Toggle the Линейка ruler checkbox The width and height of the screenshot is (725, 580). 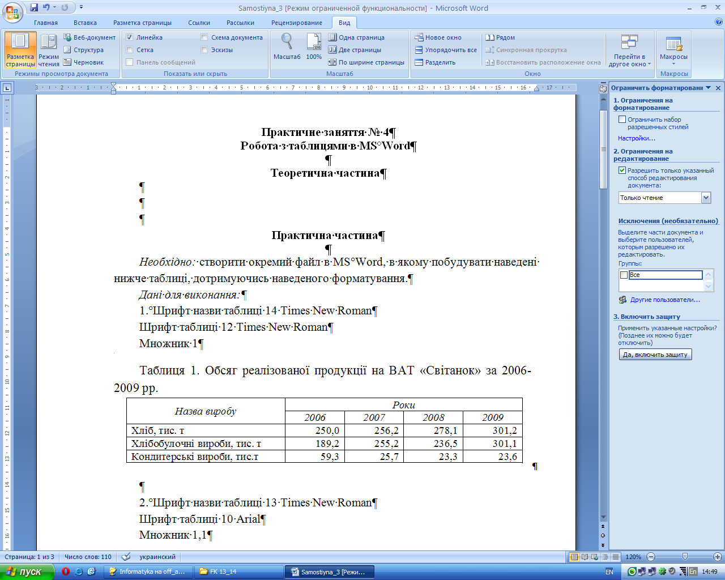coord(129,37)
